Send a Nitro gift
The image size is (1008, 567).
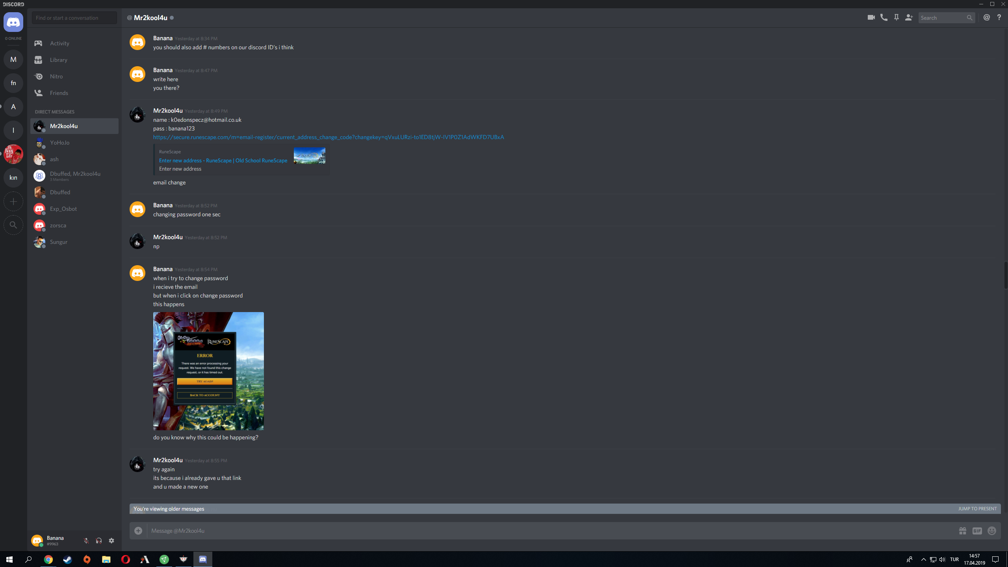tap(962, 531)
